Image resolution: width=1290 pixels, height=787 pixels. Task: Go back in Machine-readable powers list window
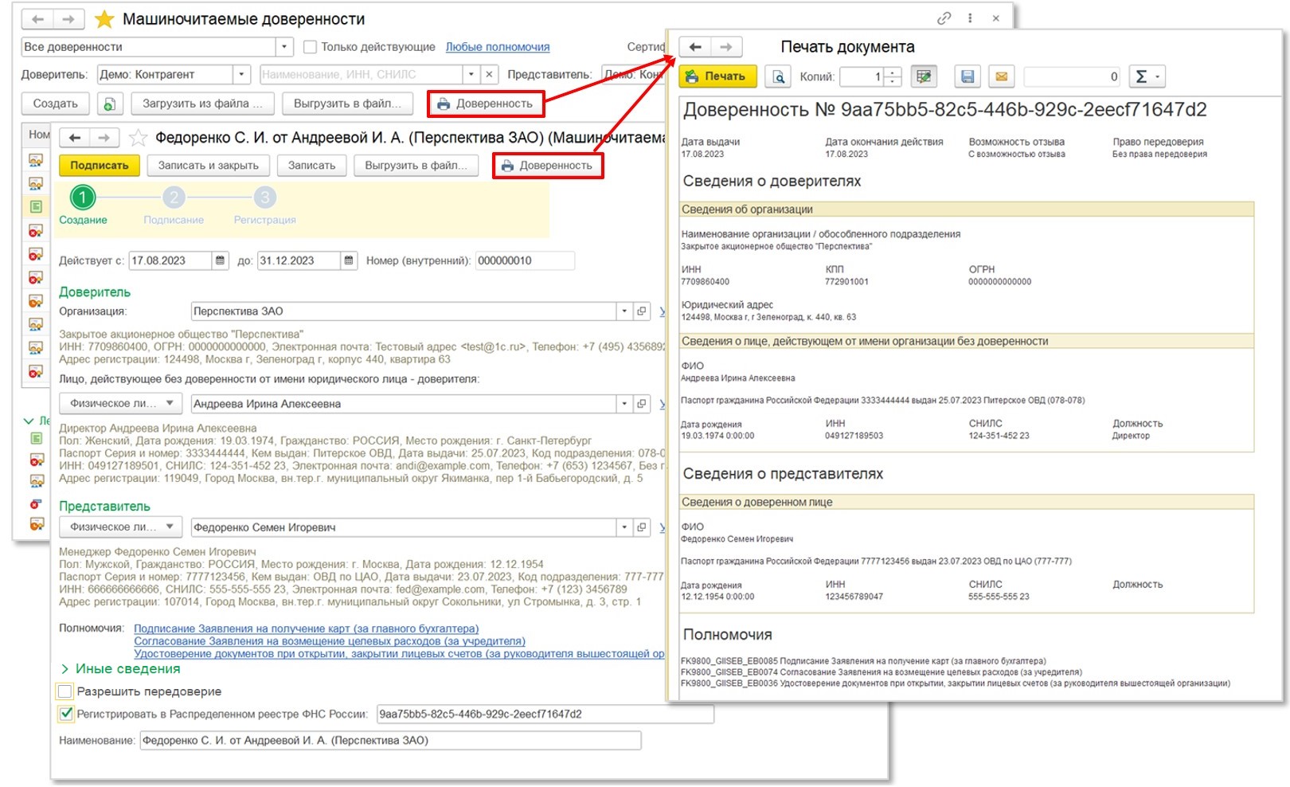point(37,19)
